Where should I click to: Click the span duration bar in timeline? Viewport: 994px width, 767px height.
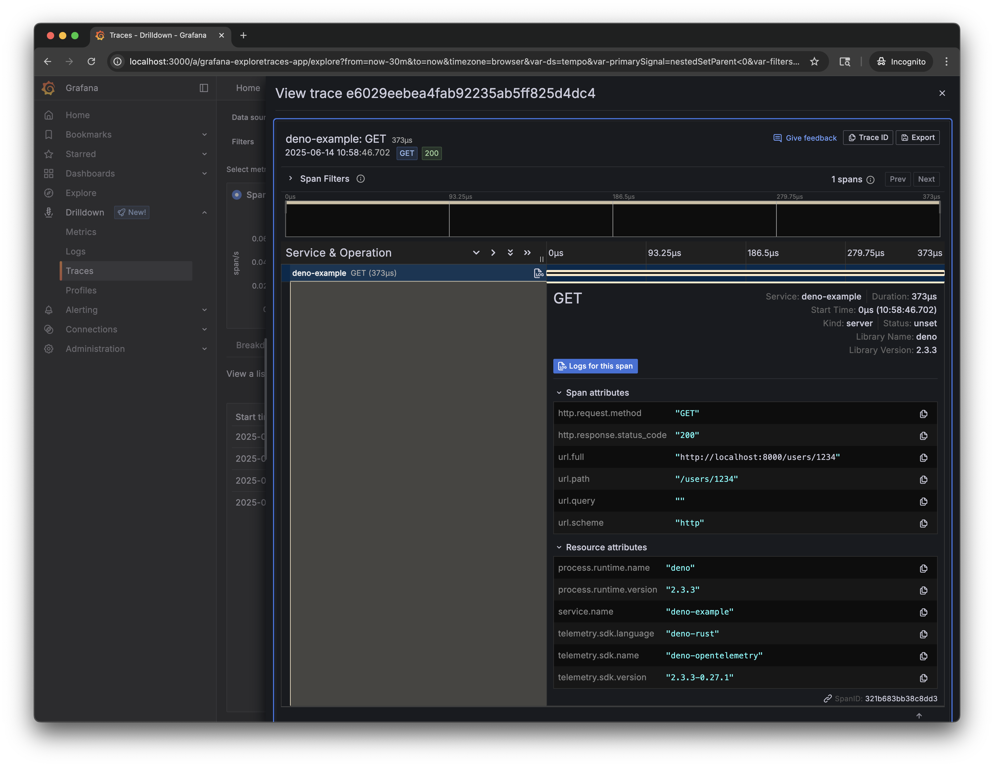pos(745,273)
